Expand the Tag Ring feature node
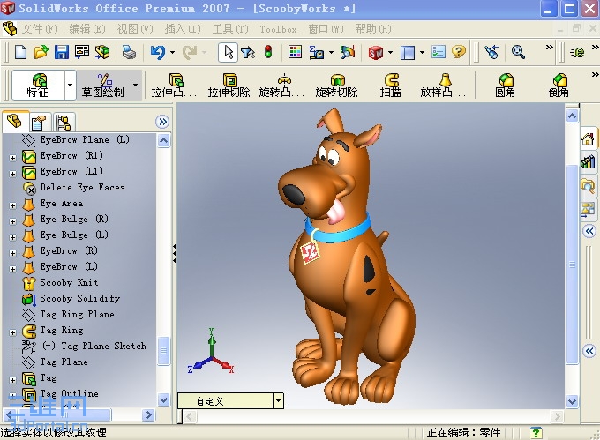The image size is (600, 440). (x=12, y=332)
